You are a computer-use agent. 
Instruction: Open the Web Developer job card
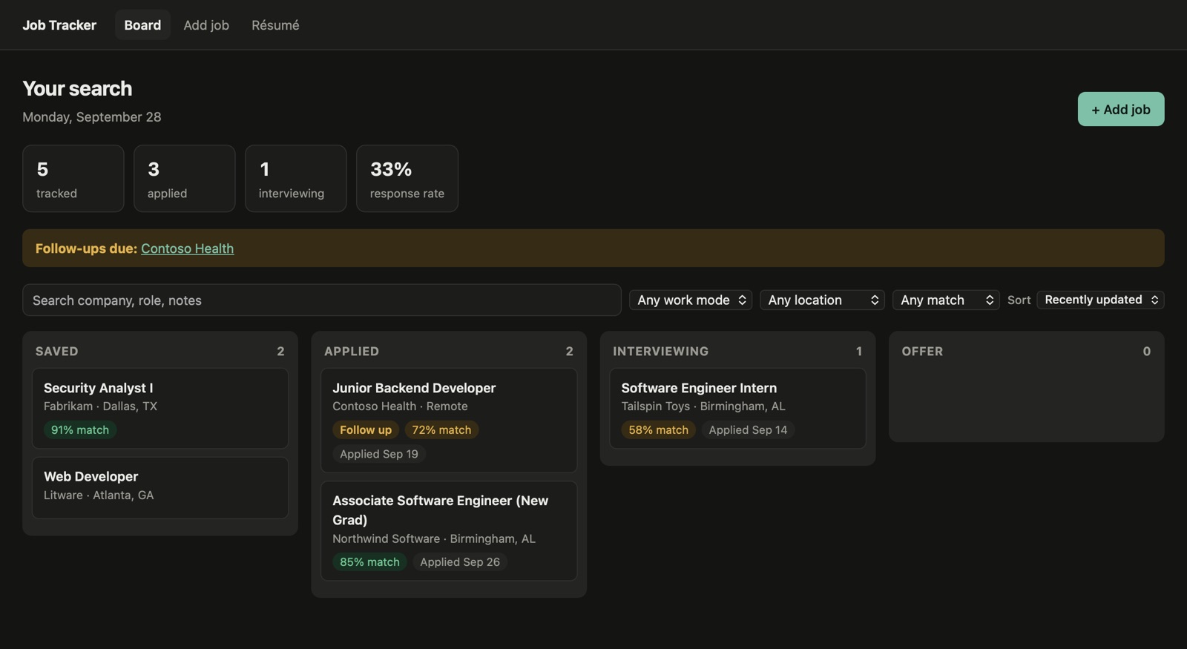pyautogui.click(x=160, y=487)
